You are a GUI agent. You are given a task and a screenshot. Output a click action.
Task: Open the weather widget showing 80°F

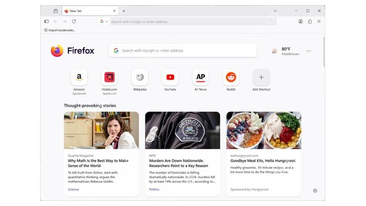coord(285,51)
